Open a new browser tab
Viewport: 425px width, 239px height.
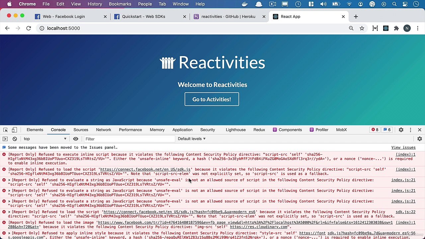pos(356,17)
